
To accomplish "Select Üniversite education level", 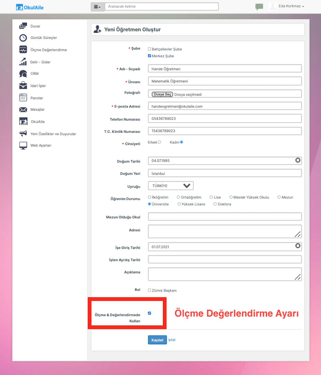I will click(x=150, y=204).
